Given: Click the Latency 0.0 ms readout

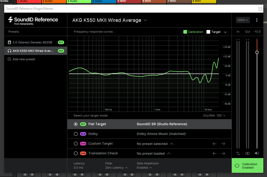Looking at the screenshot, I should point(79,165).
